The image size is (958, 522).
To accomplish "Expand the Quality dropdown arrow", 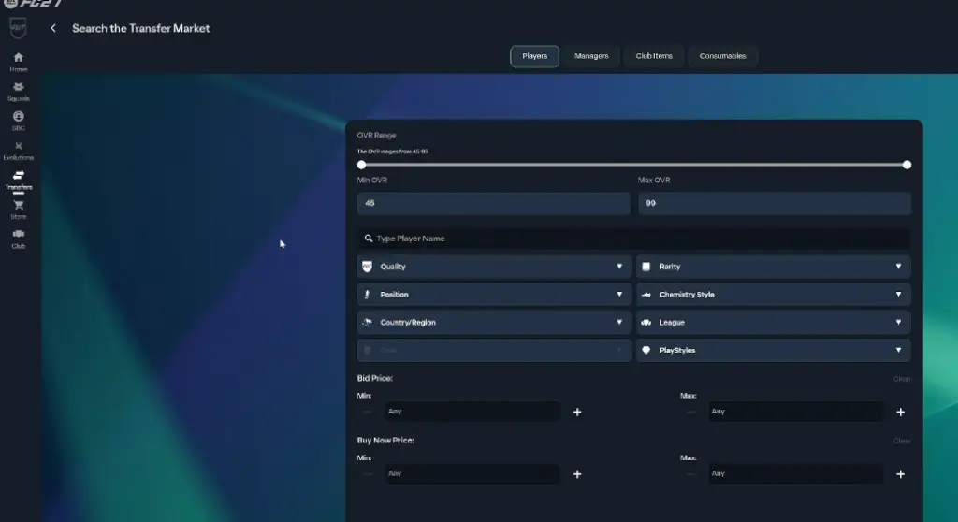I will pos(619,267).
